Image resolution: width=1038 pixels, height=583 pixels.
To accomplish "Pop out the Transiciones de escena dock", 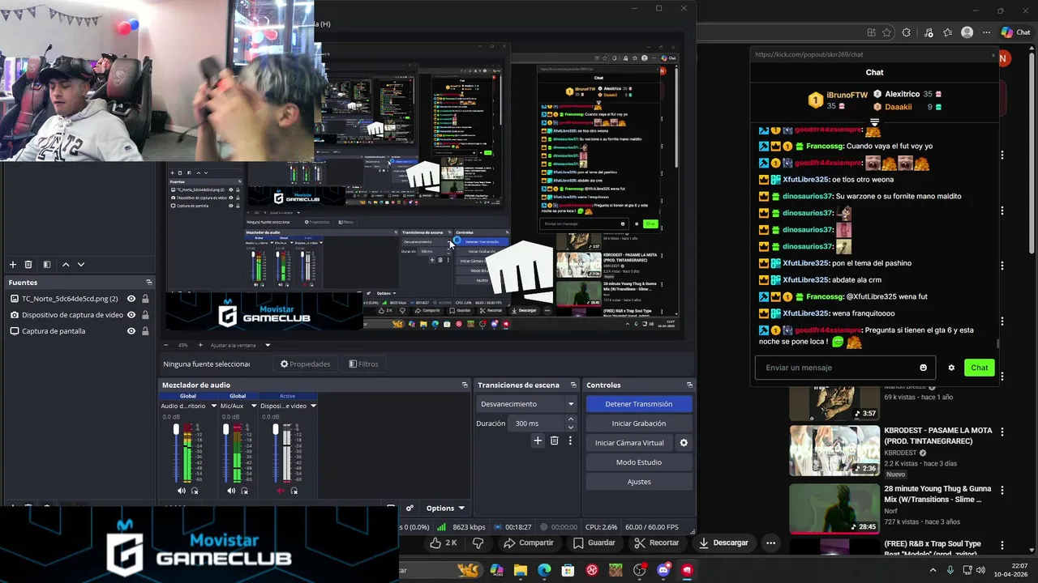I will [x=573, y=385].
